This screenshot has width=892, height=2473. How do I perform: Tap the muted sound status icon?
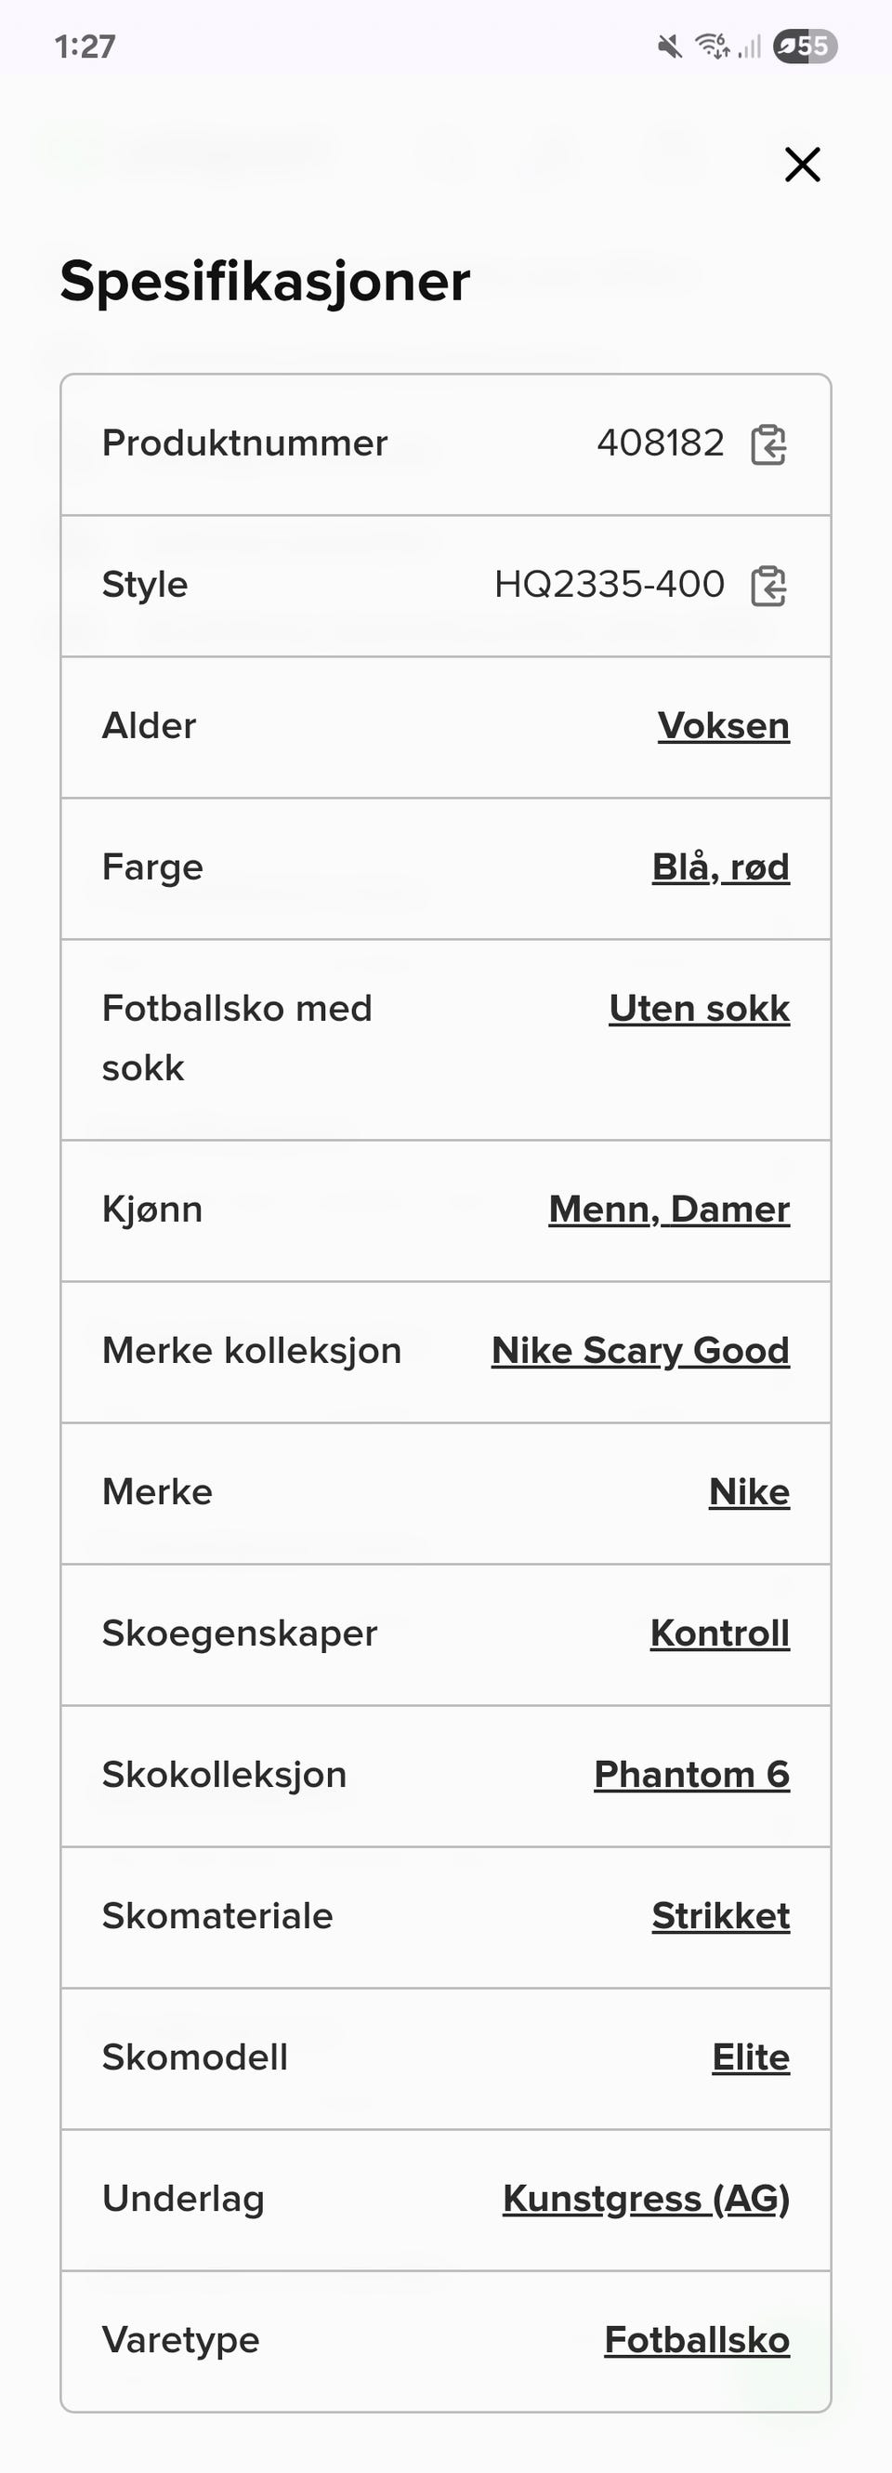pos(670,46)
